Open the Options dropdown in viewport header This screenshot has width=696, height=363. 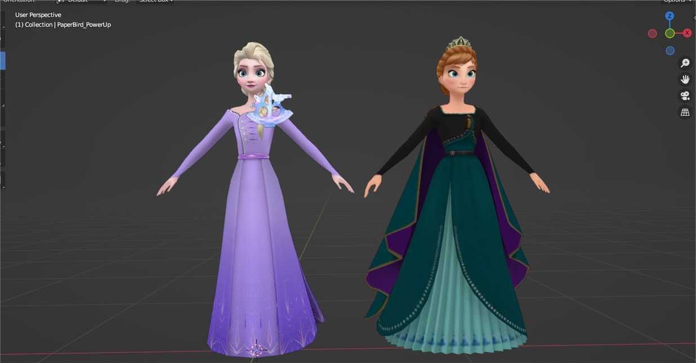tap(677, 1)
